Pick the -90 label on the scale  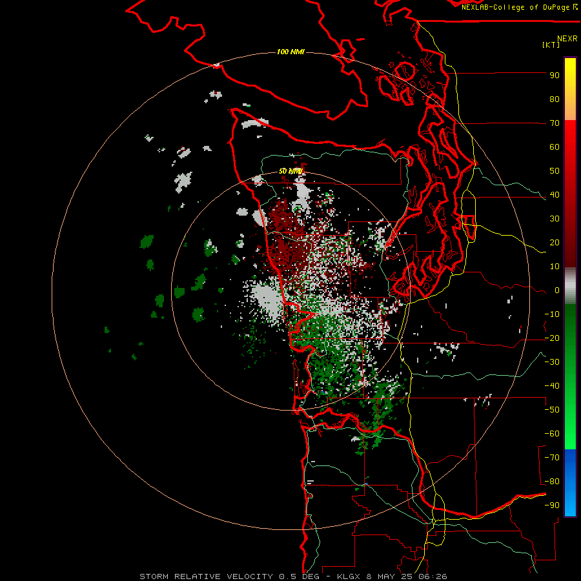pyautogui.click(x=552, y=505)
